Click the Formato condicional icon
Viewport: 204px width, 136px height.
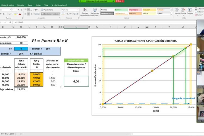coord(85,12)
